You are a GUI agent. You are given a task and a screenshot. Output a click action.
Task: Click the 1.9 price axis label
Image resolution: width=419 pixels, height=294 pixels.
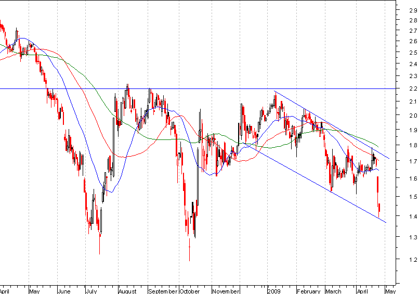click(x=413, y=130)
